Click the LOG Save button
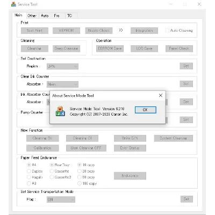This screenshot has height=215, width=215. pos(144,48)
